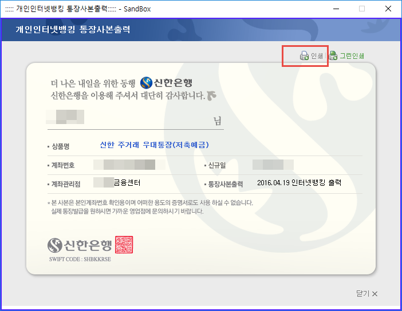Minimize the SandBox window
402x311 pixels.
pos(336,9)
